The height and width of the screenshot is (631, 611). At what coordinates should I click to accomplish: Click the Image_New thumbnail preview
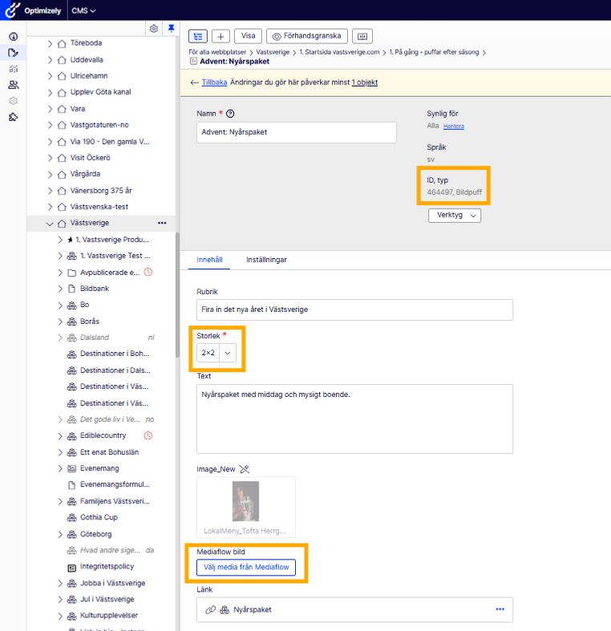(246, 502)
